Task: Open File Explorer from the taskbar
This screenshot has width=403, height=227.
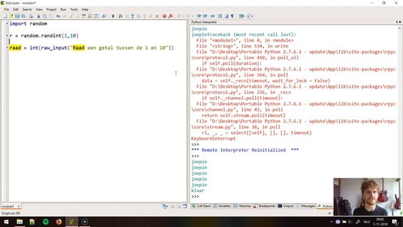Action: (x=20, y=221)
